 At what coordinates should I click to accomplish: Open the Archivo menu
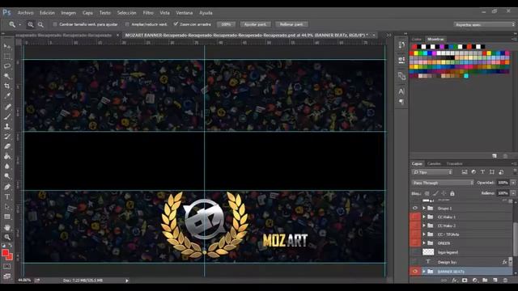pyautogui.click(x=25, y=13)
